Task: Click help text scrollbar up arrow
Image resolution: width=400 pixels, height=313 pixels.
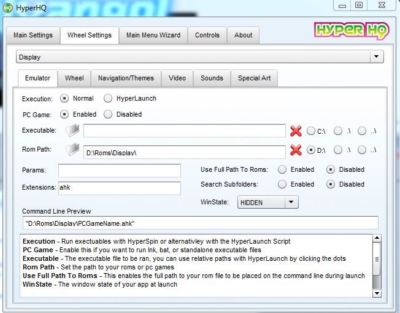Action: coord(377,238)
